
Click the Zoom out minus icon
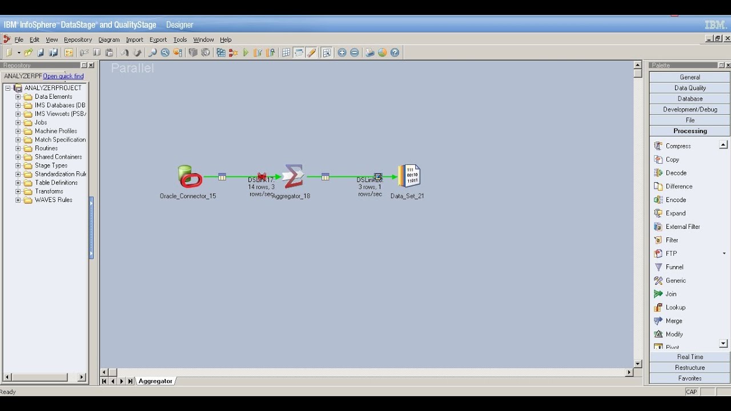[355, 53]
